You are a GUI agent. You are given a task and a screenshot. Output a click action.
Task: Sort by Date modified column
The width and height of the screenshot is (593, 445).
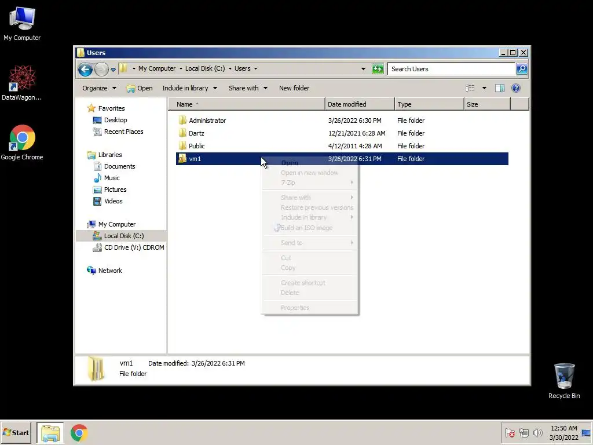click(x=359, y=104)
